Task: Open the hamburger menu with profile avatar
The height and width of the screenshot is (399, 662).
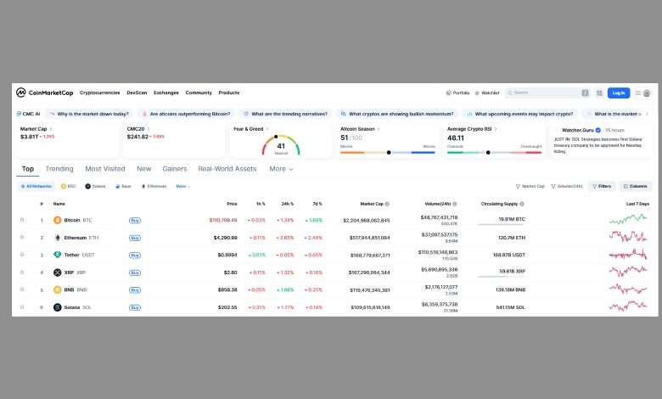Action: coord(642,93)
